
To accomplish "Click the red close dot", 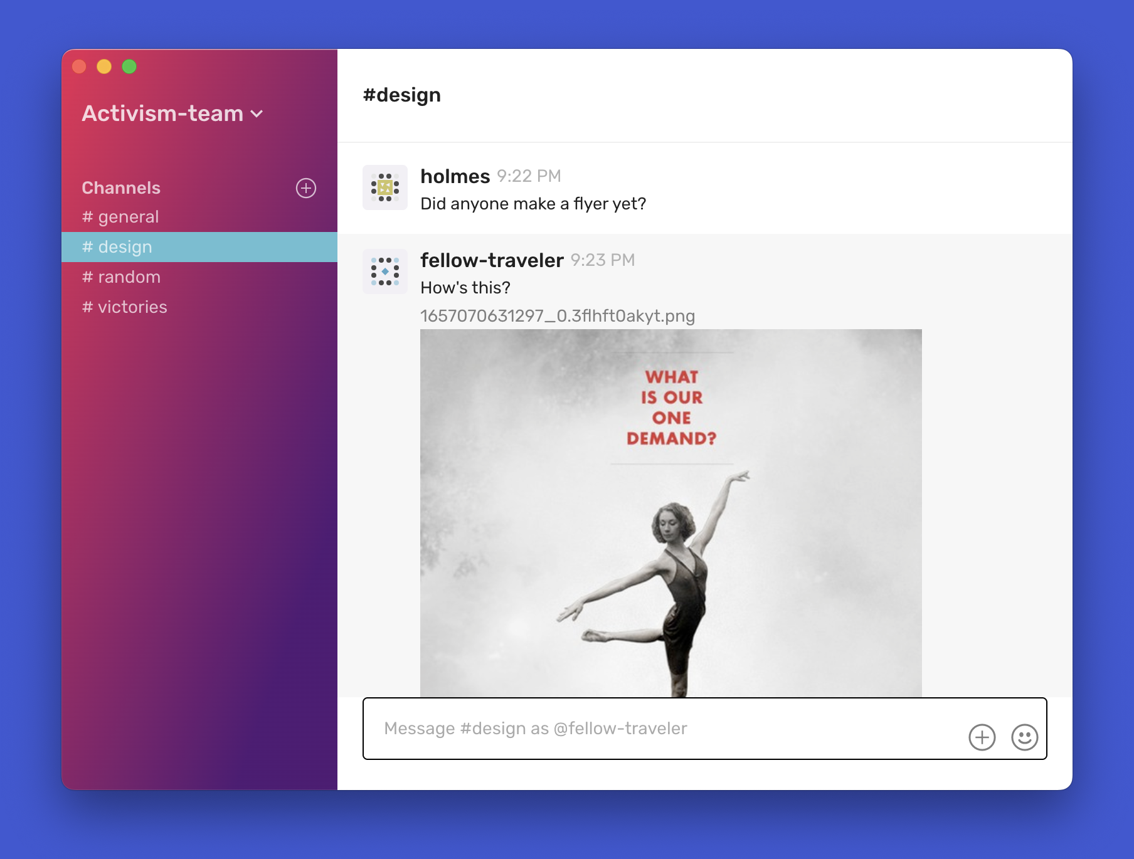I will pos(79,65).
